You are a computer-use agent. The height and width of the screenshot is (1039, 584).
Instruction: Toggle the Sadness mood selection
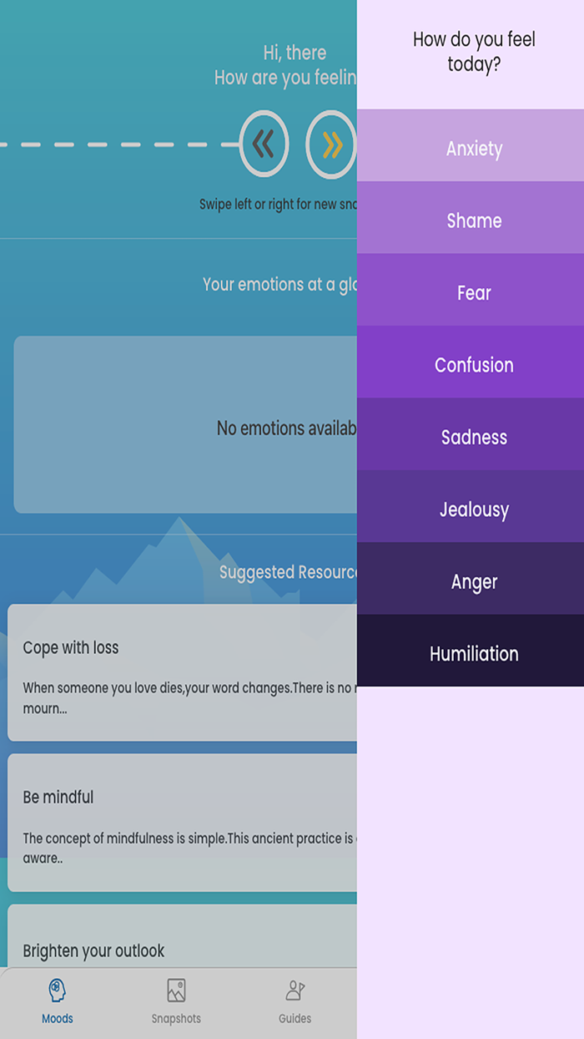pos(474,437)
